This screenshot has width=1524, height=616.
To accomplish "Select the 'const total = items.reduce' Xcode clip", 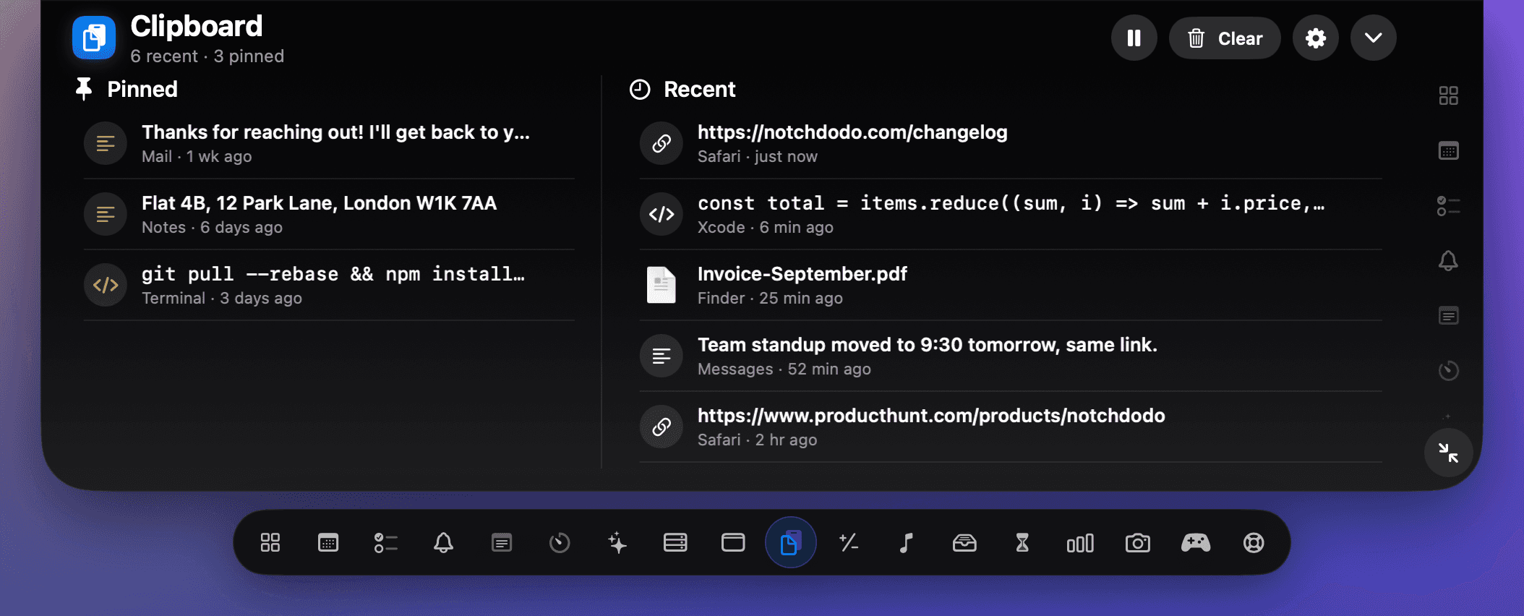I will (1011, 214).
